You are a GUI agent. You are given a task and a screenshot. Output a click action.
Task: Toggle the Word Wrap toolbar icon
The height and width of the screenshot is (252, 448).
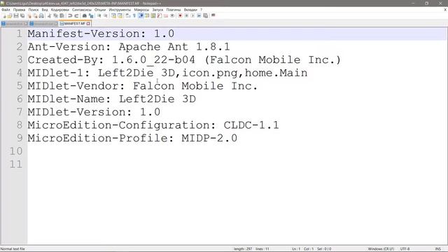point(127,15)
